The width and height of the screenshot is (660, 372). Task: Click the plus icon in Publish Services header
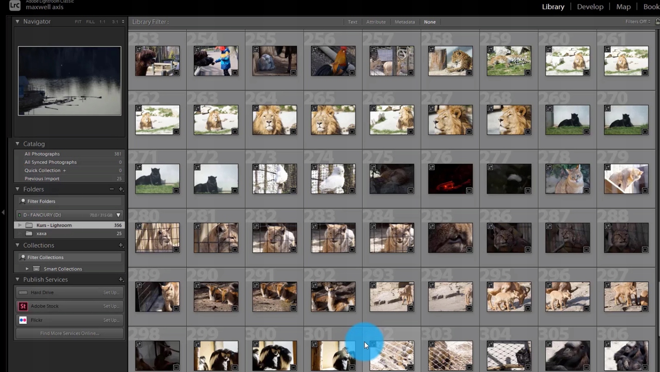click(x=121, y=279)
